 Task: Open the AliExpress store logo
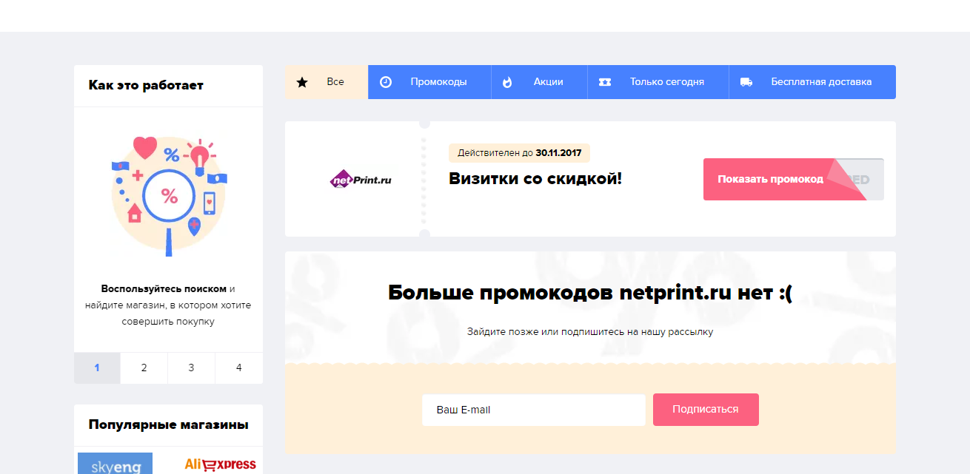pyautogui.click(x=221, y=464)
